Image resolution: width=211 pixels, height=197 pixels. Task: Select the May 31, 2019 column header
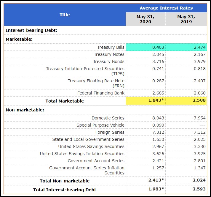coord(186,19)
